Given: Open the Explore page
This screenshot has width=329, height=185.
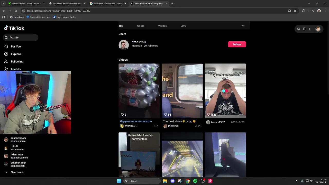Looking at the screenshot, I should tap(13, 54).
